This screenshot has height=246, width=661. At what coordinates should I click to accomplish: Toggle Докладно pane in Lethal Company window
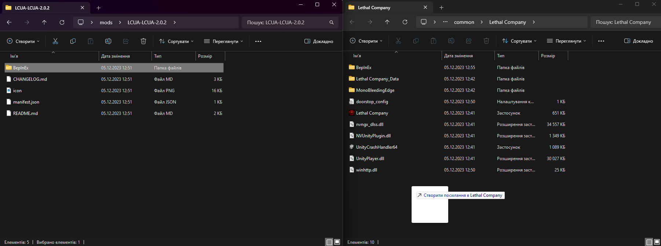tap(639, 41)
